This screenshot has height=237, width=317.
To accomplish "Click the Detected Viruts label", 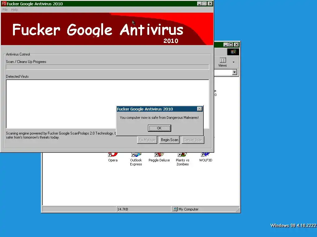I will click(17, 77).
